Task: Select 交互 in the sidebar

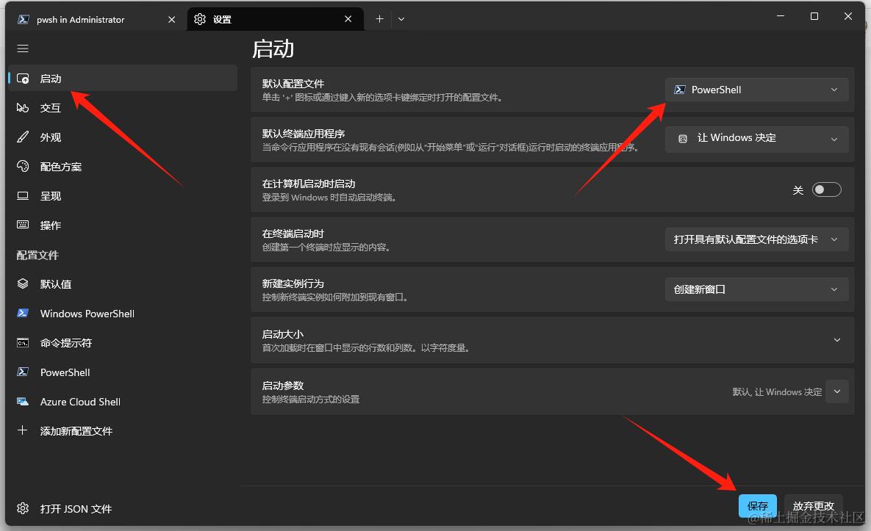Action: (x=122, y=108)
